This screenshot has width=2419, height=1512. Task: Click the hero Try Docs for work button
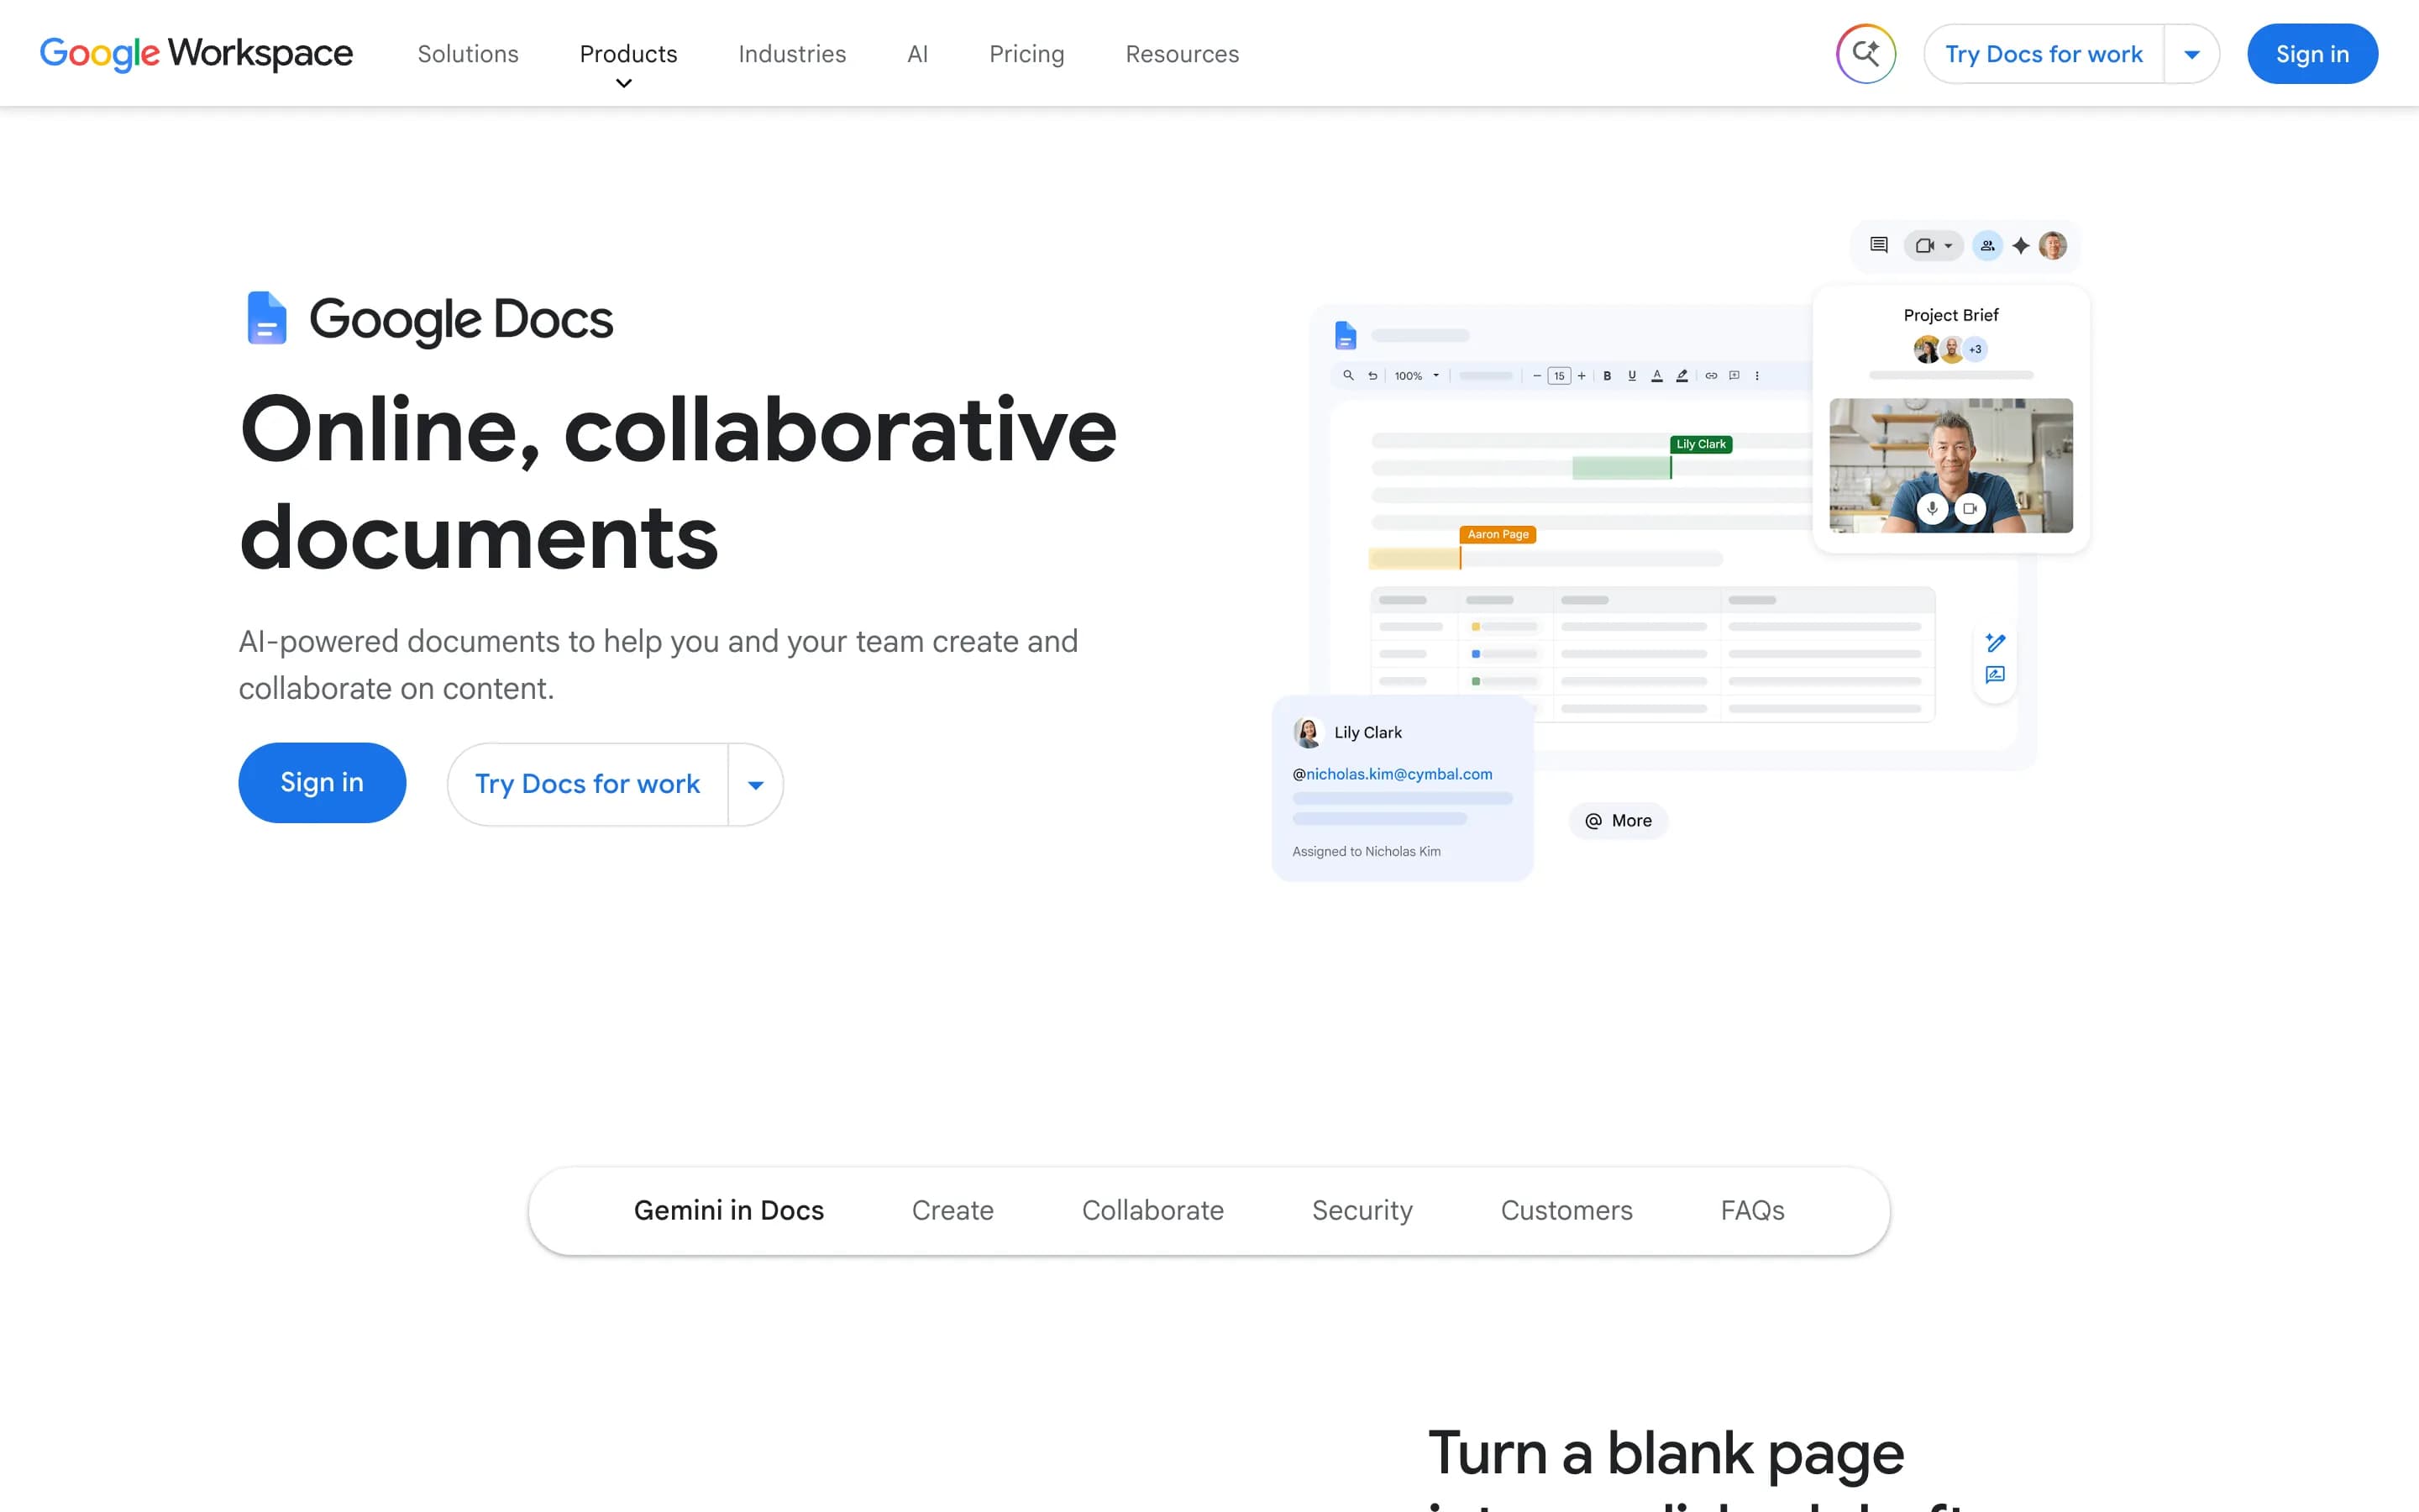click(x=588, y=785)
